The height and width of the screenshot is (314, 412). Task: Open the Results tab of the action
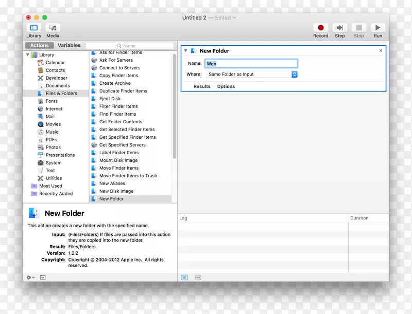pyautogui.click(x=202, y=87)
